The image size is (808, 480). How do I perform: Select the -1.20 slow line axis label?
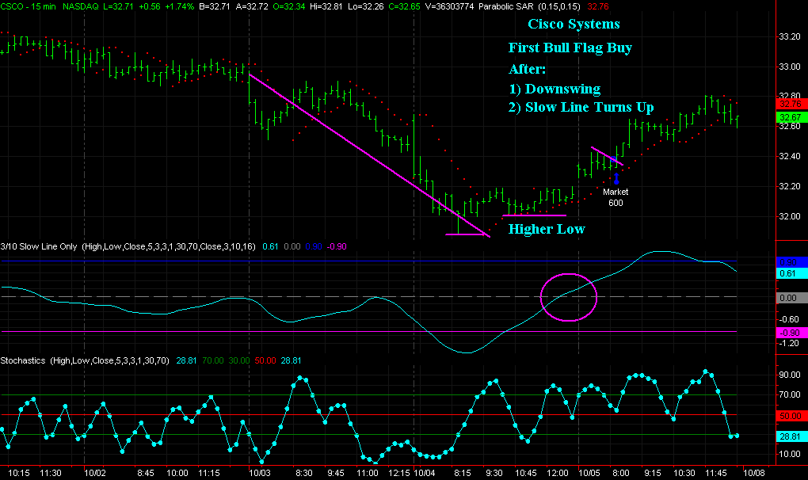(789, 343)
